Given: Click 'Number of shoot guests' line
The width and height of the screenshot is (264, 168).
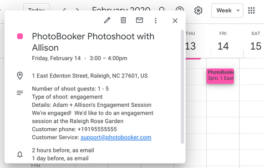Looking at the screenshot, I should pyautogui.click(x=70, y=89).
